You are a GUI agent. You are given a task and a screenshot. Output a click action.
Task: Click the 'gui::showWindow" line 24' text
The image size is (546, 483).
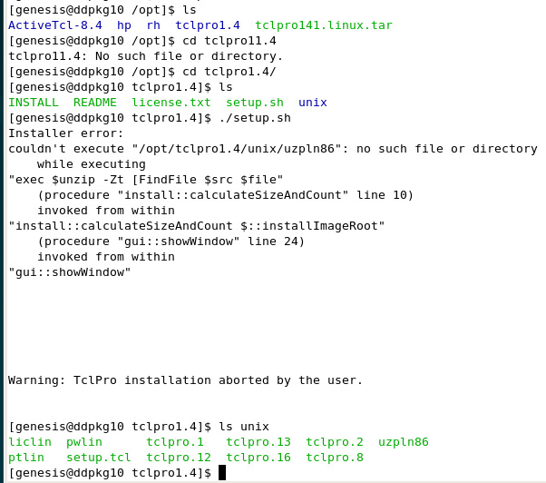(214, 241)
